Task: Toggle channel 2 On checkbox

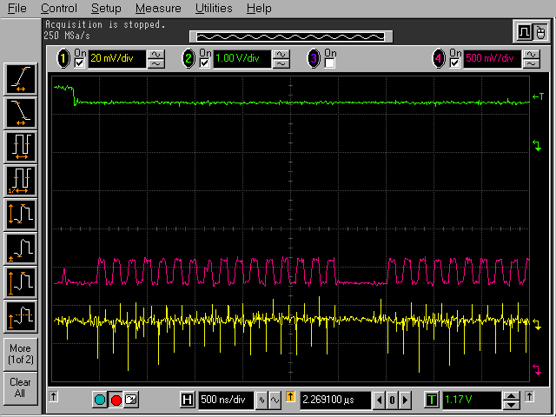Action: pos(205,63)
